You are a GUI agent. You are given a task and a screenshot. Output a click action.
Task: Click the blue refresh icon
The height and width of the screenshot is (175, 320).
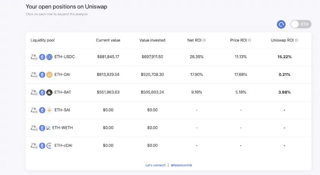(281, 24)
